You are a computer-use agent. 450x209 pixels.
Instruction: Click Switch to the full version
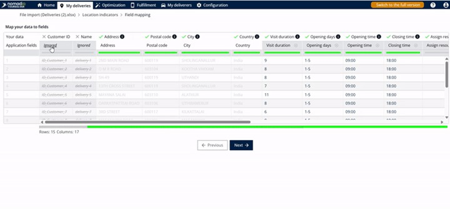(x=397, y=5)
